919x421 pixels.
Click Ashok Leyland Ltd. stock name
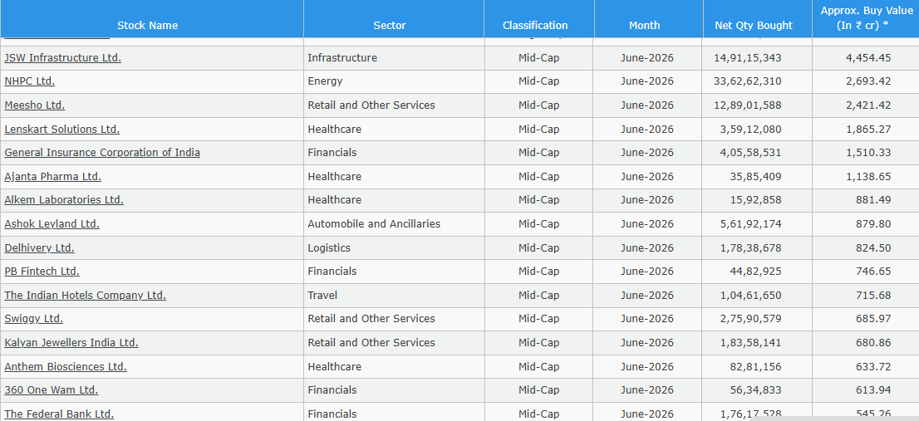(52, 224)
